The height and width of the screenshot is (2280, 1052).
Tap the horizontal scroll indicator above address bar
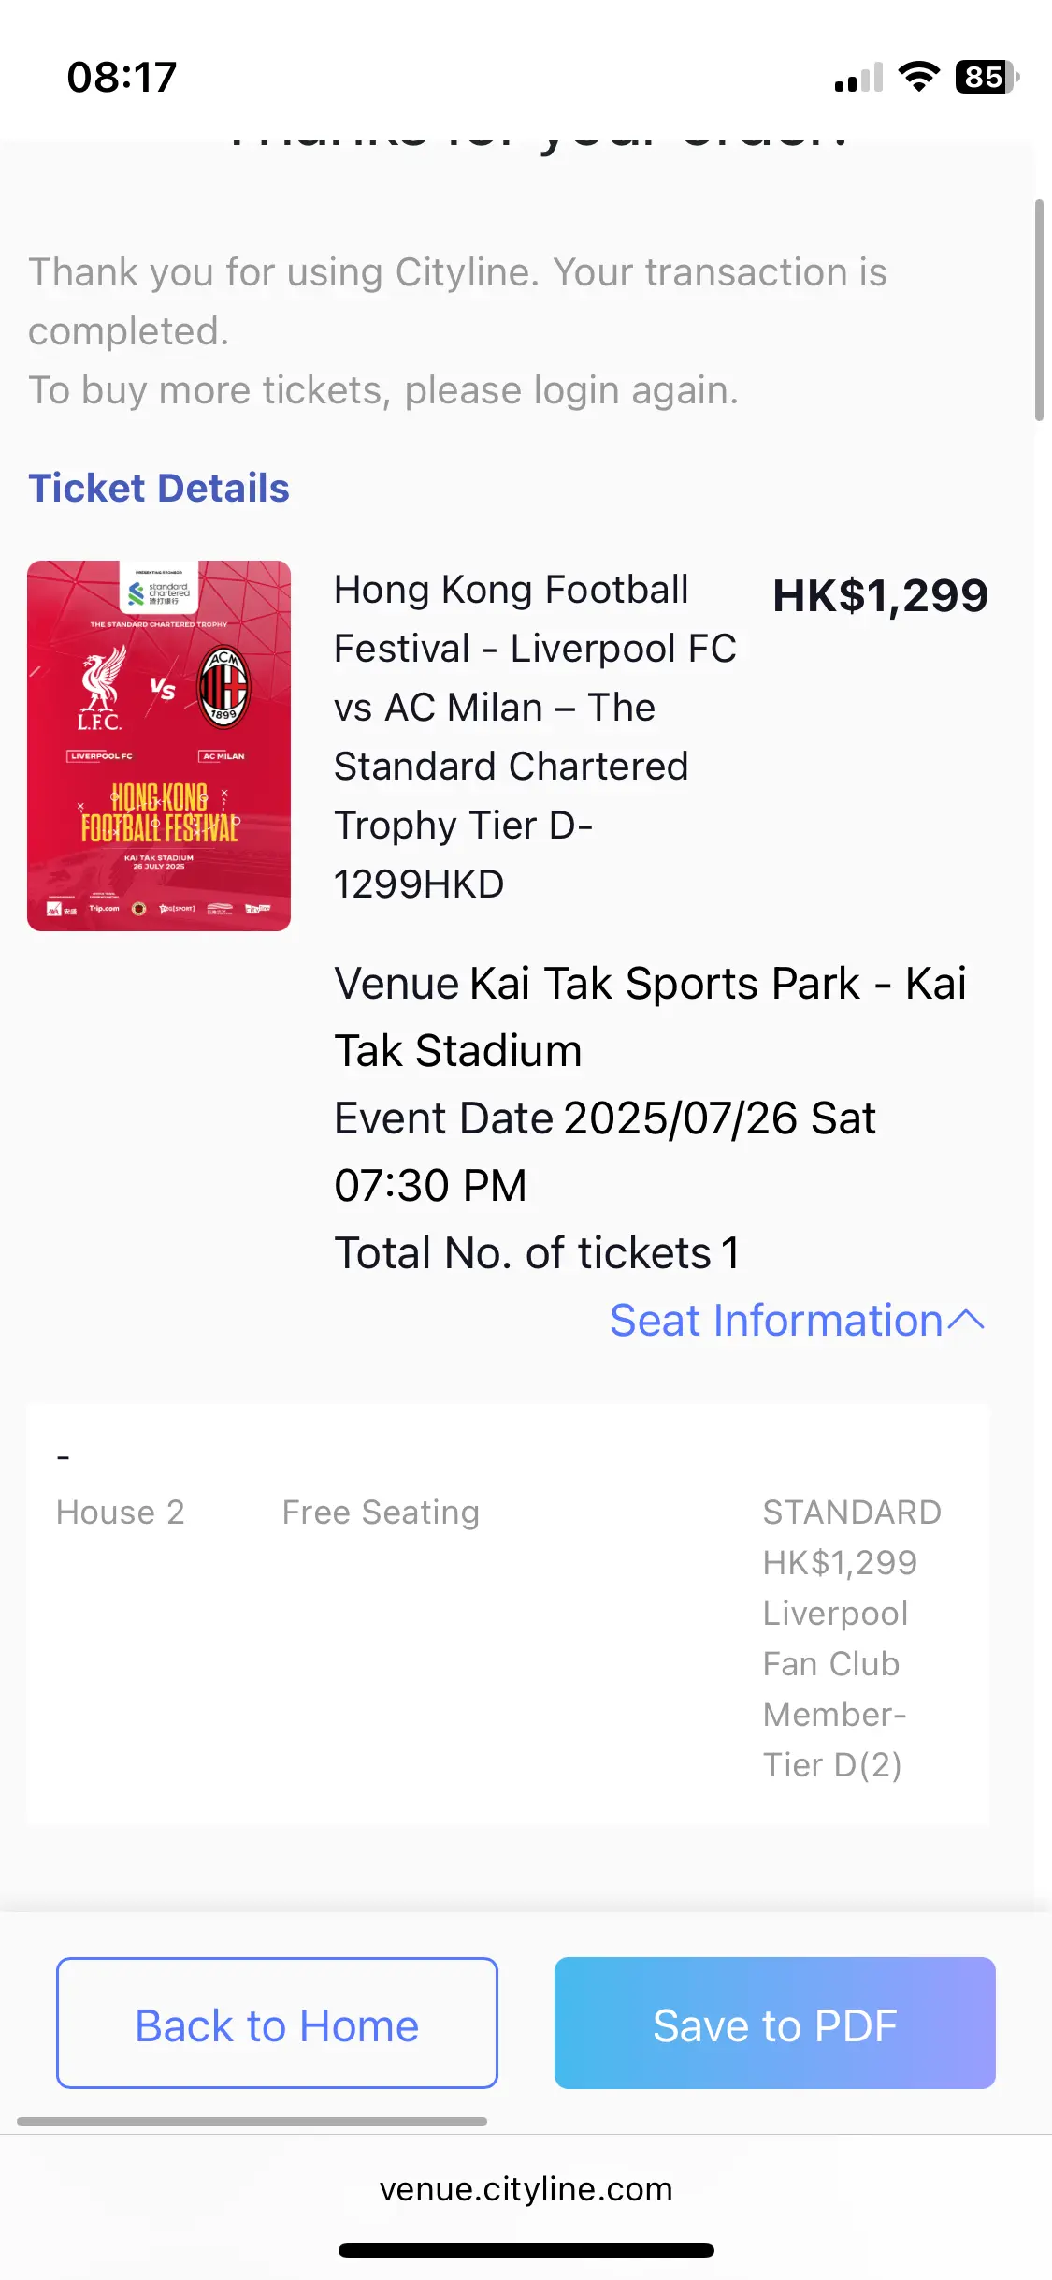click(252, 2121)
